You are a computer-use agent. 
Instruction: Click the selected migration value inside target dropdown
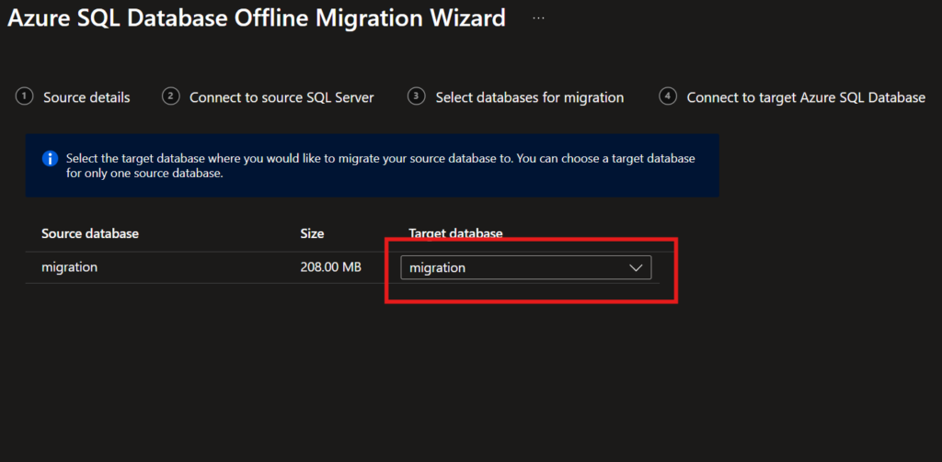coord(438,267)
